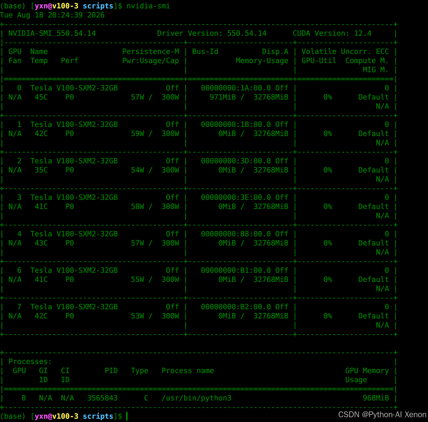Click the Bus-Id column header
428x422 pixels.
(205, 52)
